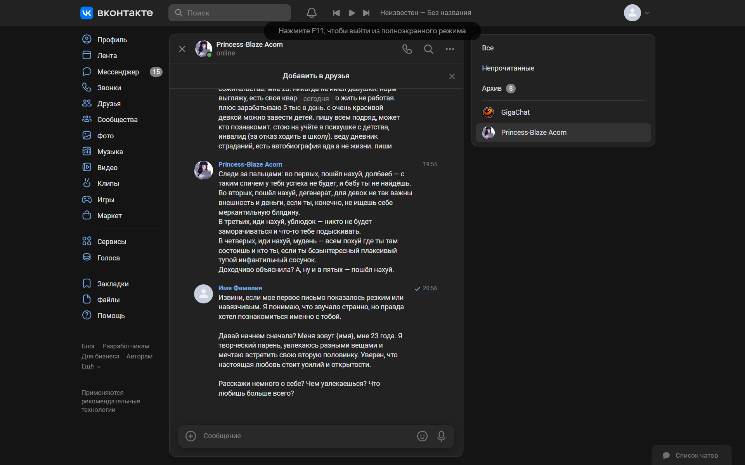The width and height of the screenshot is (745, 465).
Task: Skip to next track in header player
Action: (x=366, y=13)
